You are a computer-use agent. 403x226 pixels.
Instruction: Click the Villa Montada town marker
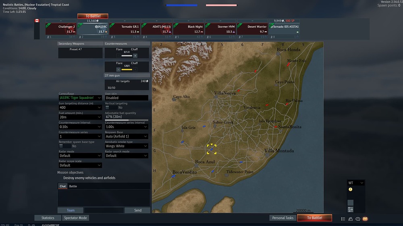268,155
